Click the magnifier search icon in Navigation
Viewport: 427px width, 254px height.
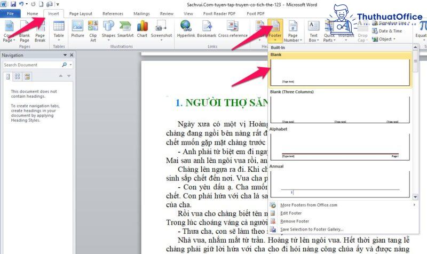[x=64, y=65]
